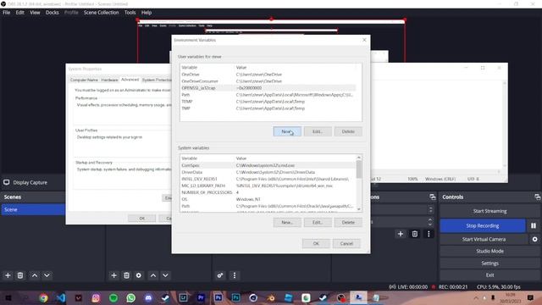
Task: Open Google Chrome from the taskbar
Action: point(43,297)
